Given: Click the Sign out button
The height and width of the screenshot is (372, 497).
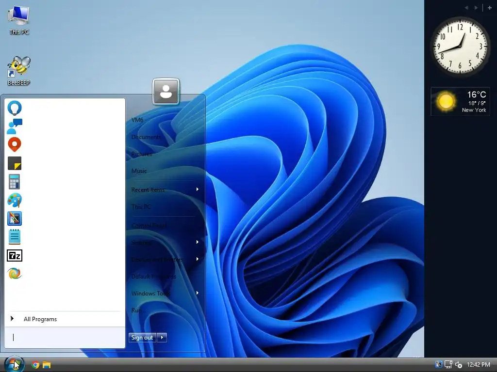Looking at the screenshot, I should point(142,338).
